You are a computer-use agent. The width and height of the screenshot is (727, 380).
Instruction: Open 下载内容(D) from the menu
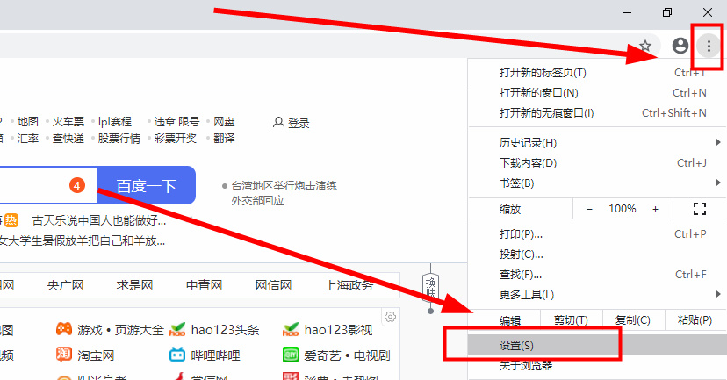point(597,163)
